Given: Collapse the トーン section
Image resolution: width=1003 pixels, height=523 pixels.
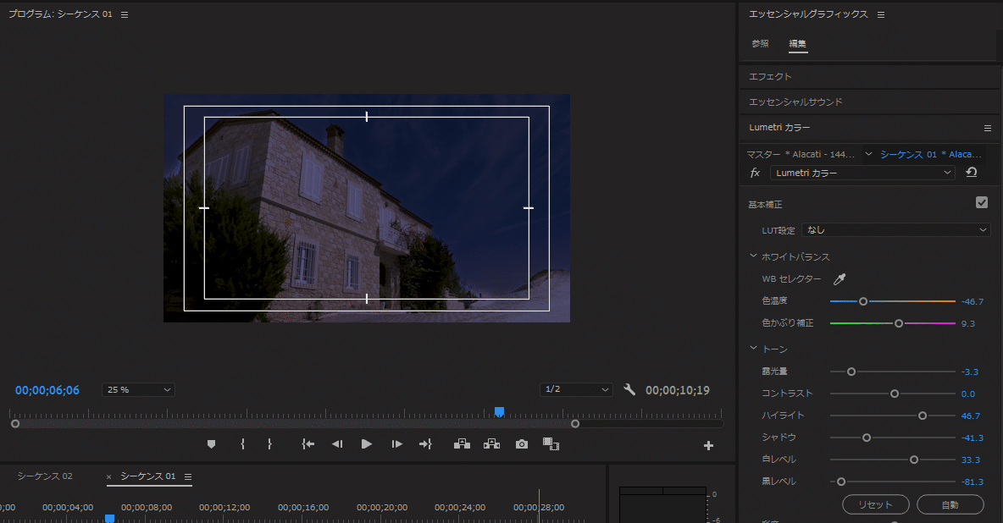Looking at the screenshot, I should [x=753, y=349].
